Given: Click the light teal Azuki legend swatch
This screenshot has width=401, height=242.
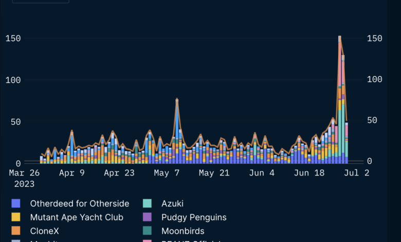Looking at the screenshot, I should tap(147, 203).
